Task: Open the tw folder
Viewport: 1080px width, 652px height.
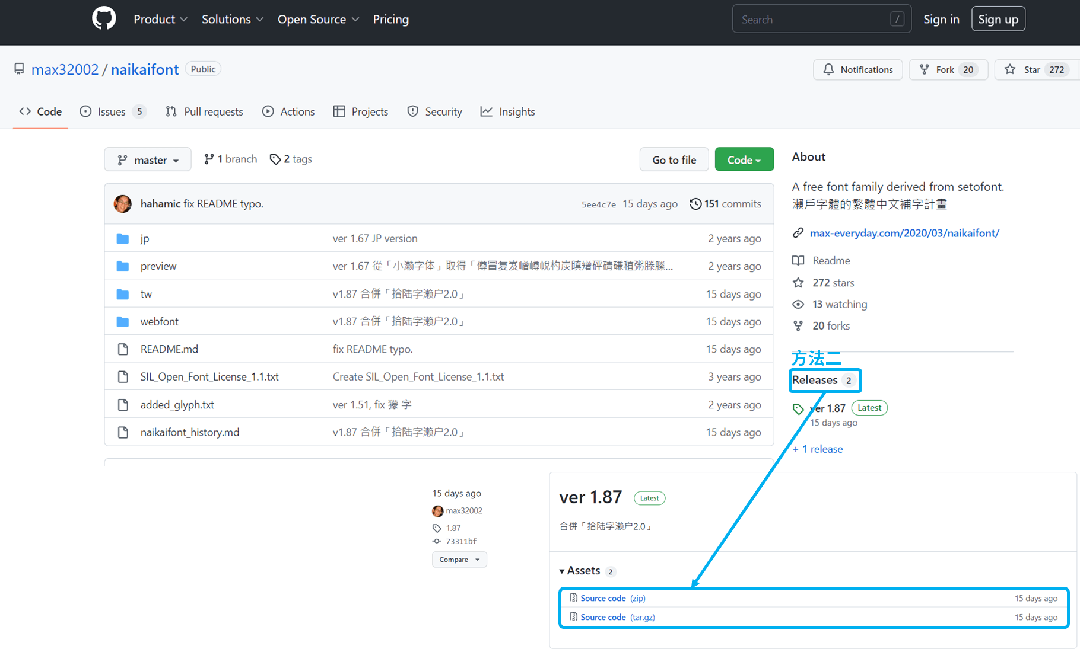Action: (146, 294)
